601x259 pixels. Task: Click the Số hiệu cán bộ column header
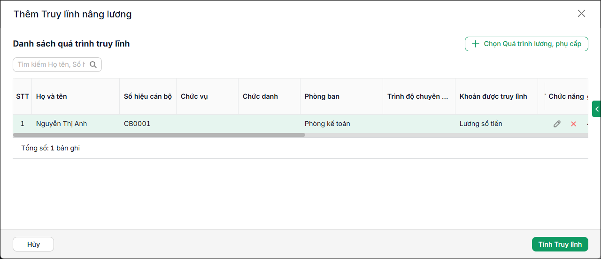point(148,96)
